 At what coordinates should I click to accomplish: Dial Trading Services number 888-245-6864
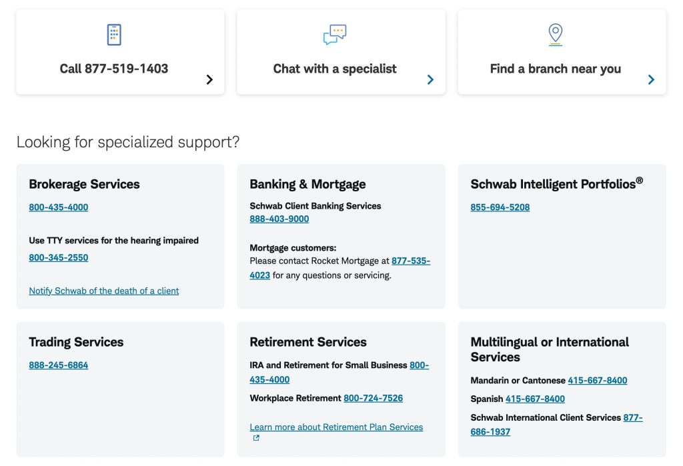59,365
